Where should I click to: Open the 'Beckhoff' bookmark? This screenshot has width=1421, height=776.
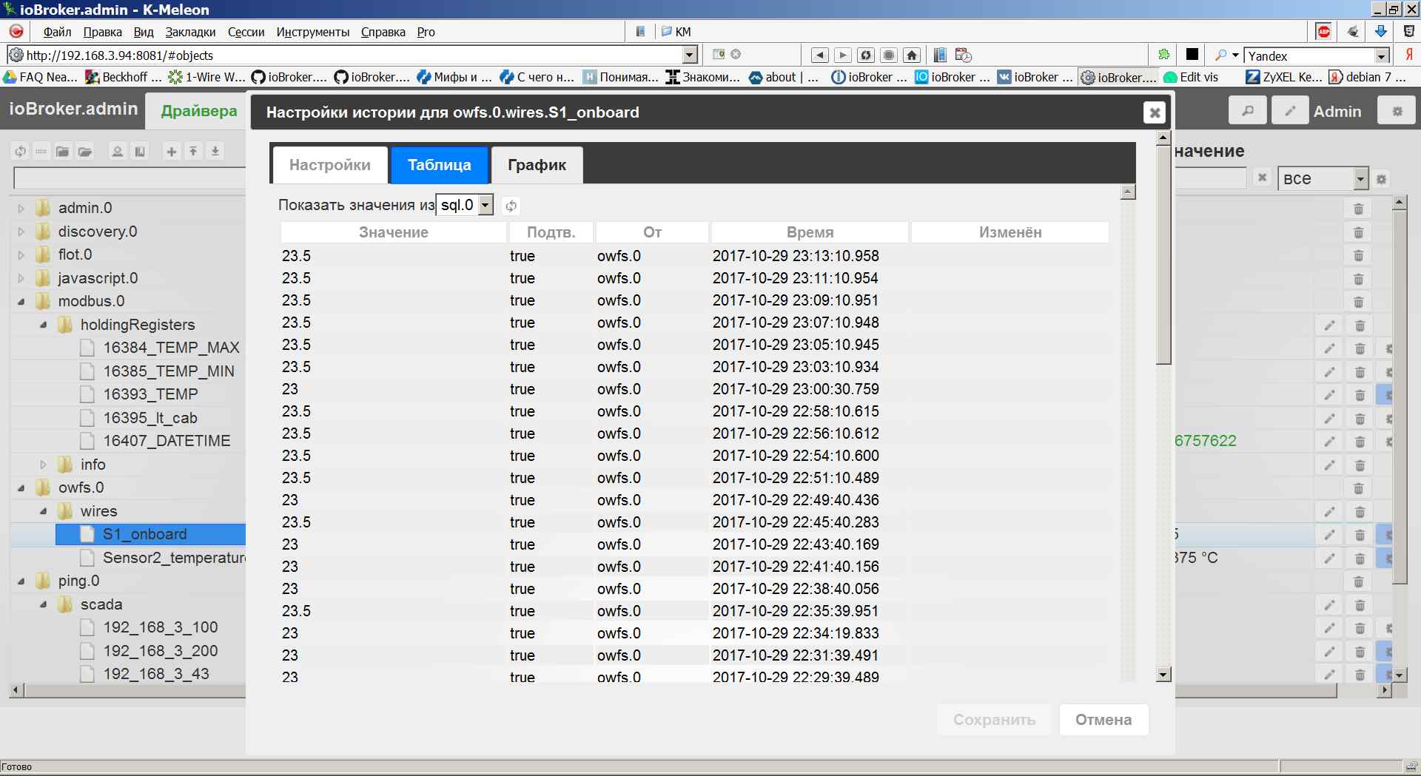(x=124, y=77)
